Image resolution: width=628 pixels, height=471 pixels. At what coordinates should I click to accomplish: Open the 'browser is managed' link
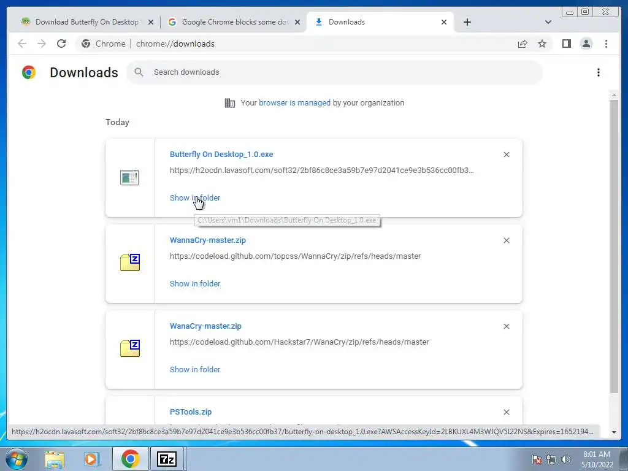click(x=294, y=103)
